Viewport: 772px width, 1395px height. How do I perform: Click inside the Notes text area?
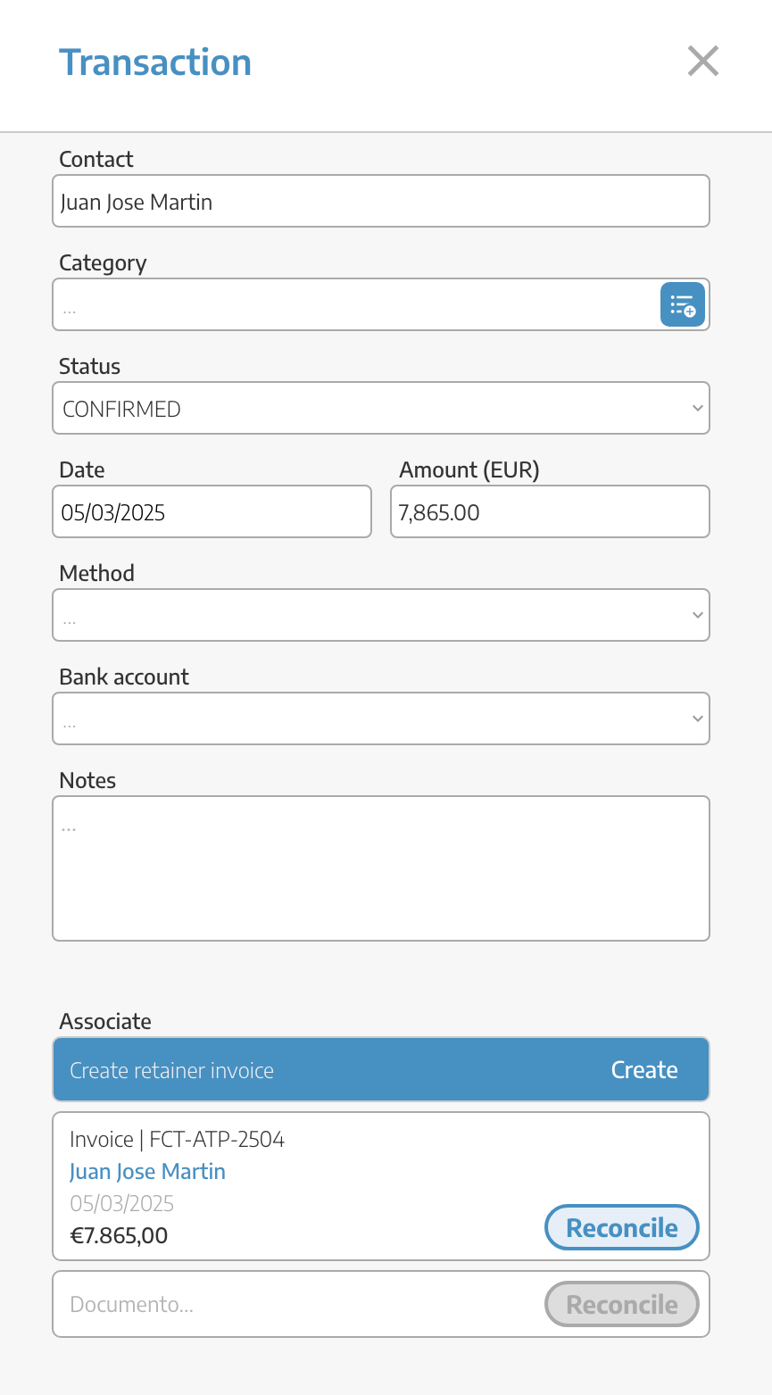(x=381, y=868)
